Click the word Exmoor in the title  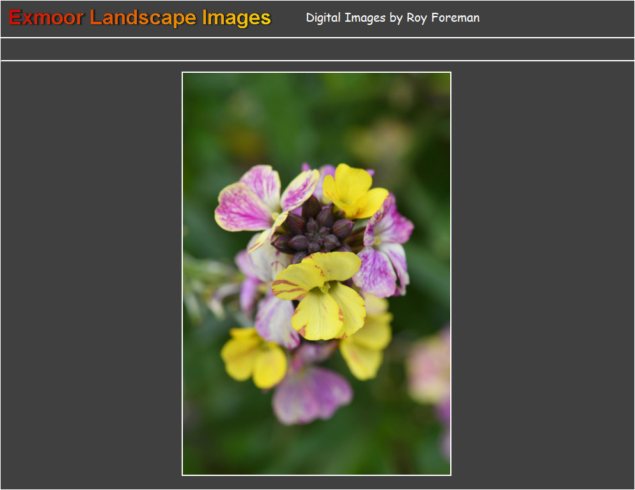point(46,18)
